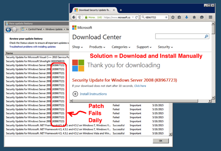Expand the Install Instructions plus circle
The height and width of the screenshot is (151, 221).
pos(75,94)
